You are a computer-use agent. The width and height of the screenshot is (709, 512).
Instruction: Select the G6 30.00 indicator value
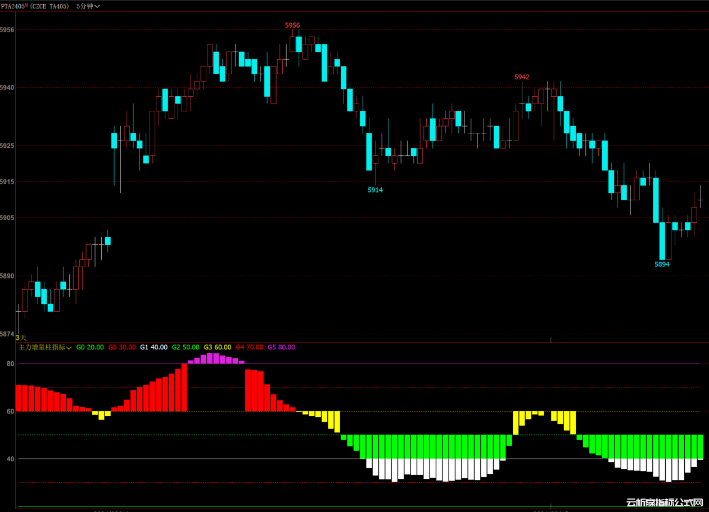[x=122, y=347]
